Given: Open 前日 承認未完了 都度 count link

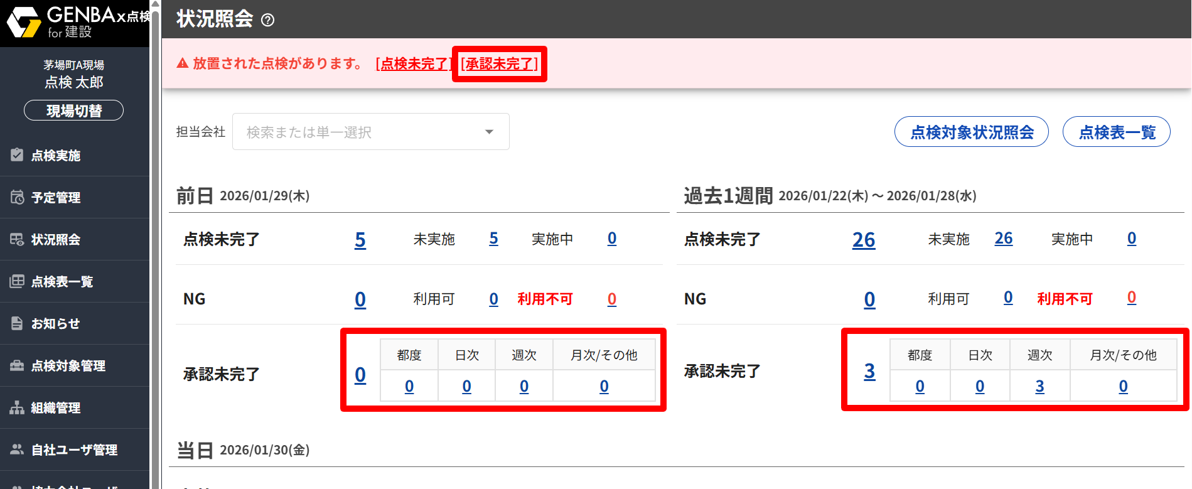Looking at the screenshot, I should click(x=409, y=386).
